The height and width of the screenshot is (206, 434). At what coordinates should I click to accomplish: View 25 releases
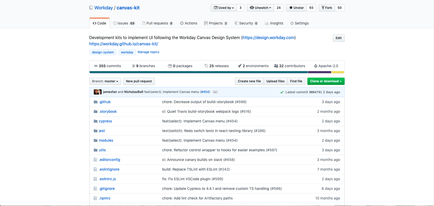pos(217,66)
